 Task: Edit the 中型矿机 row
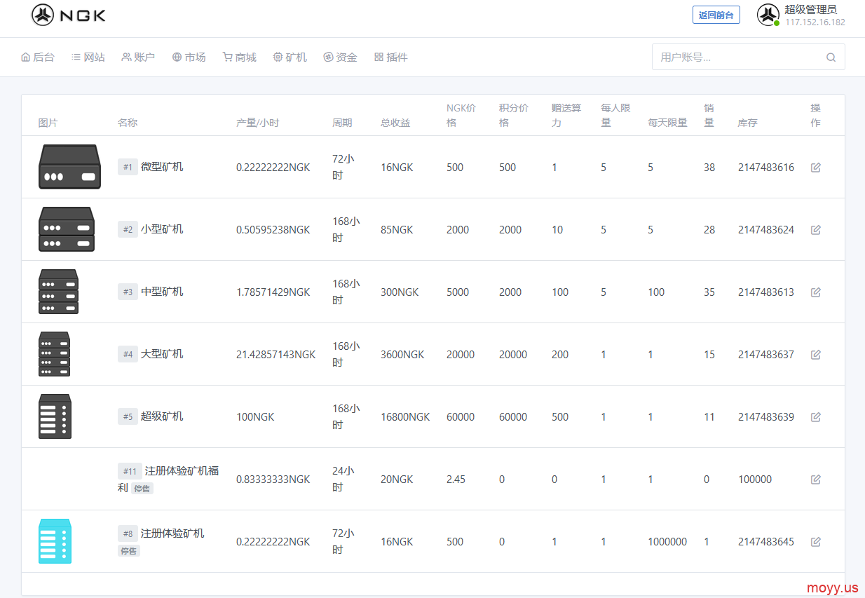(816, 292)
